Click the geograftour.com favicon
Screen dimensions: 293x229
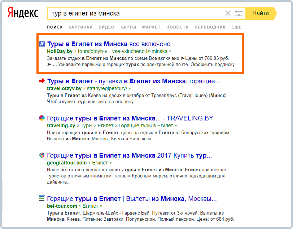pyautogui.click(x=42, y=155)
